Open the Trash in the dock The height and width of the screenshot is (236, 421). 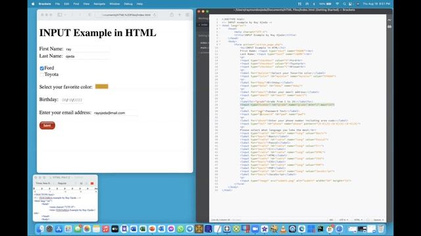381,229
